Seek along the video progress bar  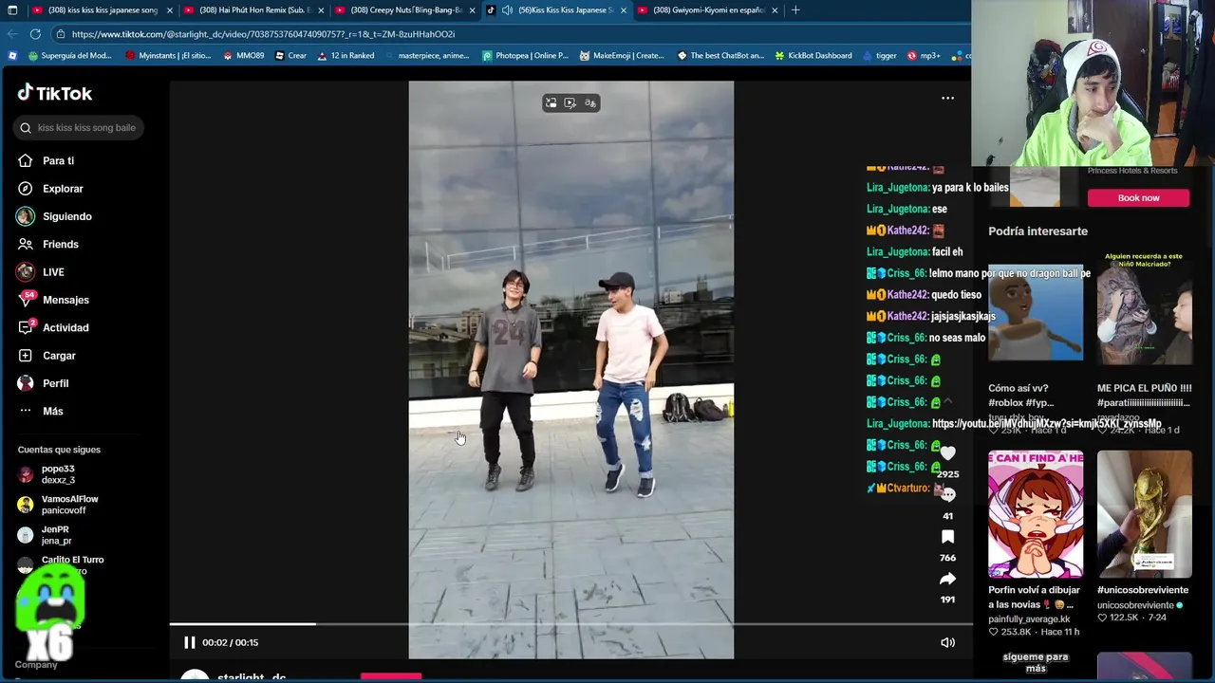click(x=570, y=624)
